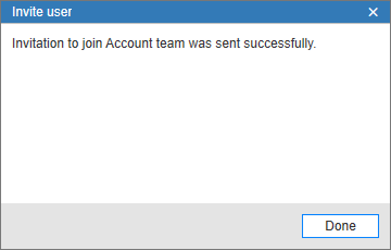Click the Done button

pyautogui.click(x=340, y=226)
